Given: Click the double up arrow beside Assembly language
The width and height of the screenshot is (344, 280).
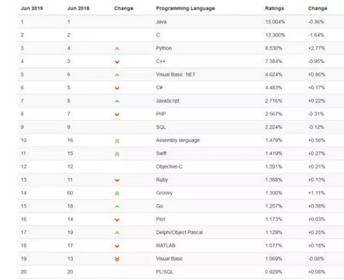Looking at the screenshot, I should [117, 140].
